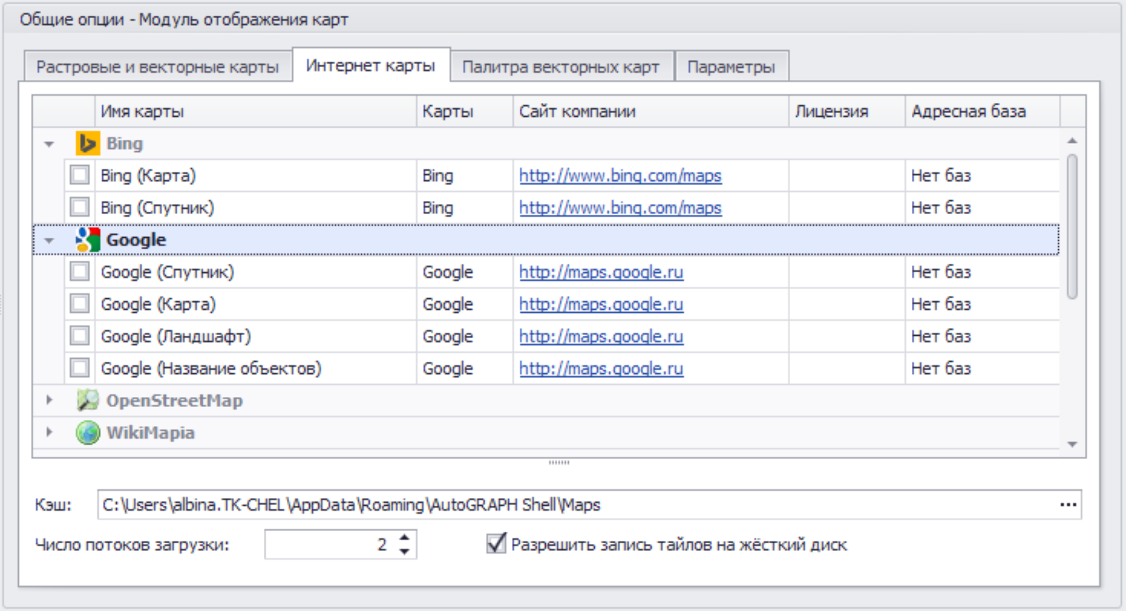Image resolution: width=1126 pixels, height=611 pixels.
Task: Open bing.com/maps link in Bing (Карта) row
Action: [x=620, y=175]
